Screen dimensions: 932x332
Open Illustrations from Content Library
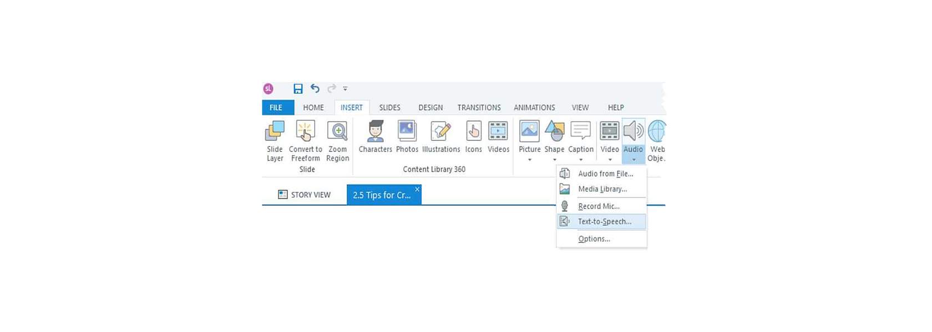441,137
